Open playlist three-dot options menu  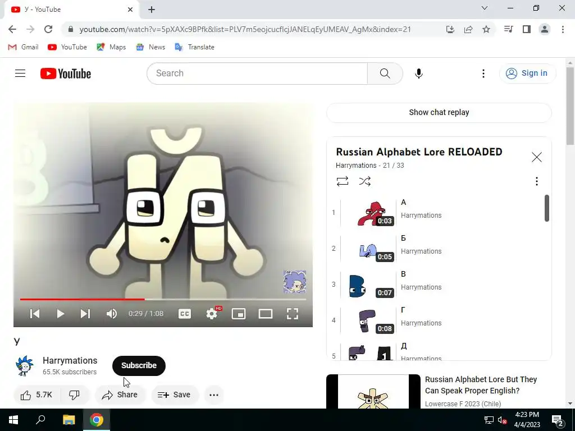click(x=536, y=181)
